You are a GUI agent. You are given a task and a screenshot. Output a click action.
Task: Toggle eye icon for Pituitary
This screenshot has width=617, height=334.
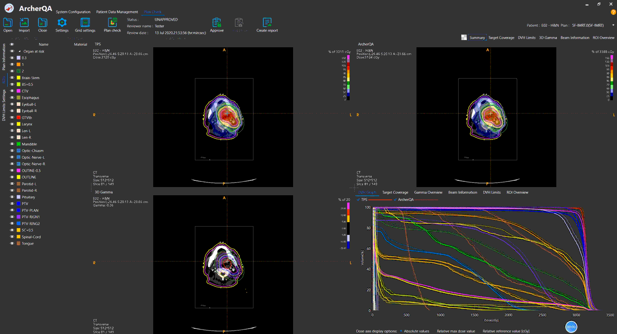pyautogui.click(x=12, y=197)
